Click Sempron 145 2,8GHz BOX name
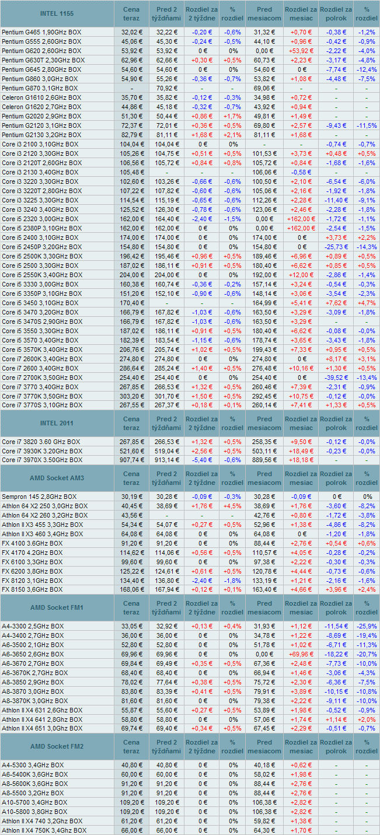This screenshot has width=380, height=835. pos(40,497)
